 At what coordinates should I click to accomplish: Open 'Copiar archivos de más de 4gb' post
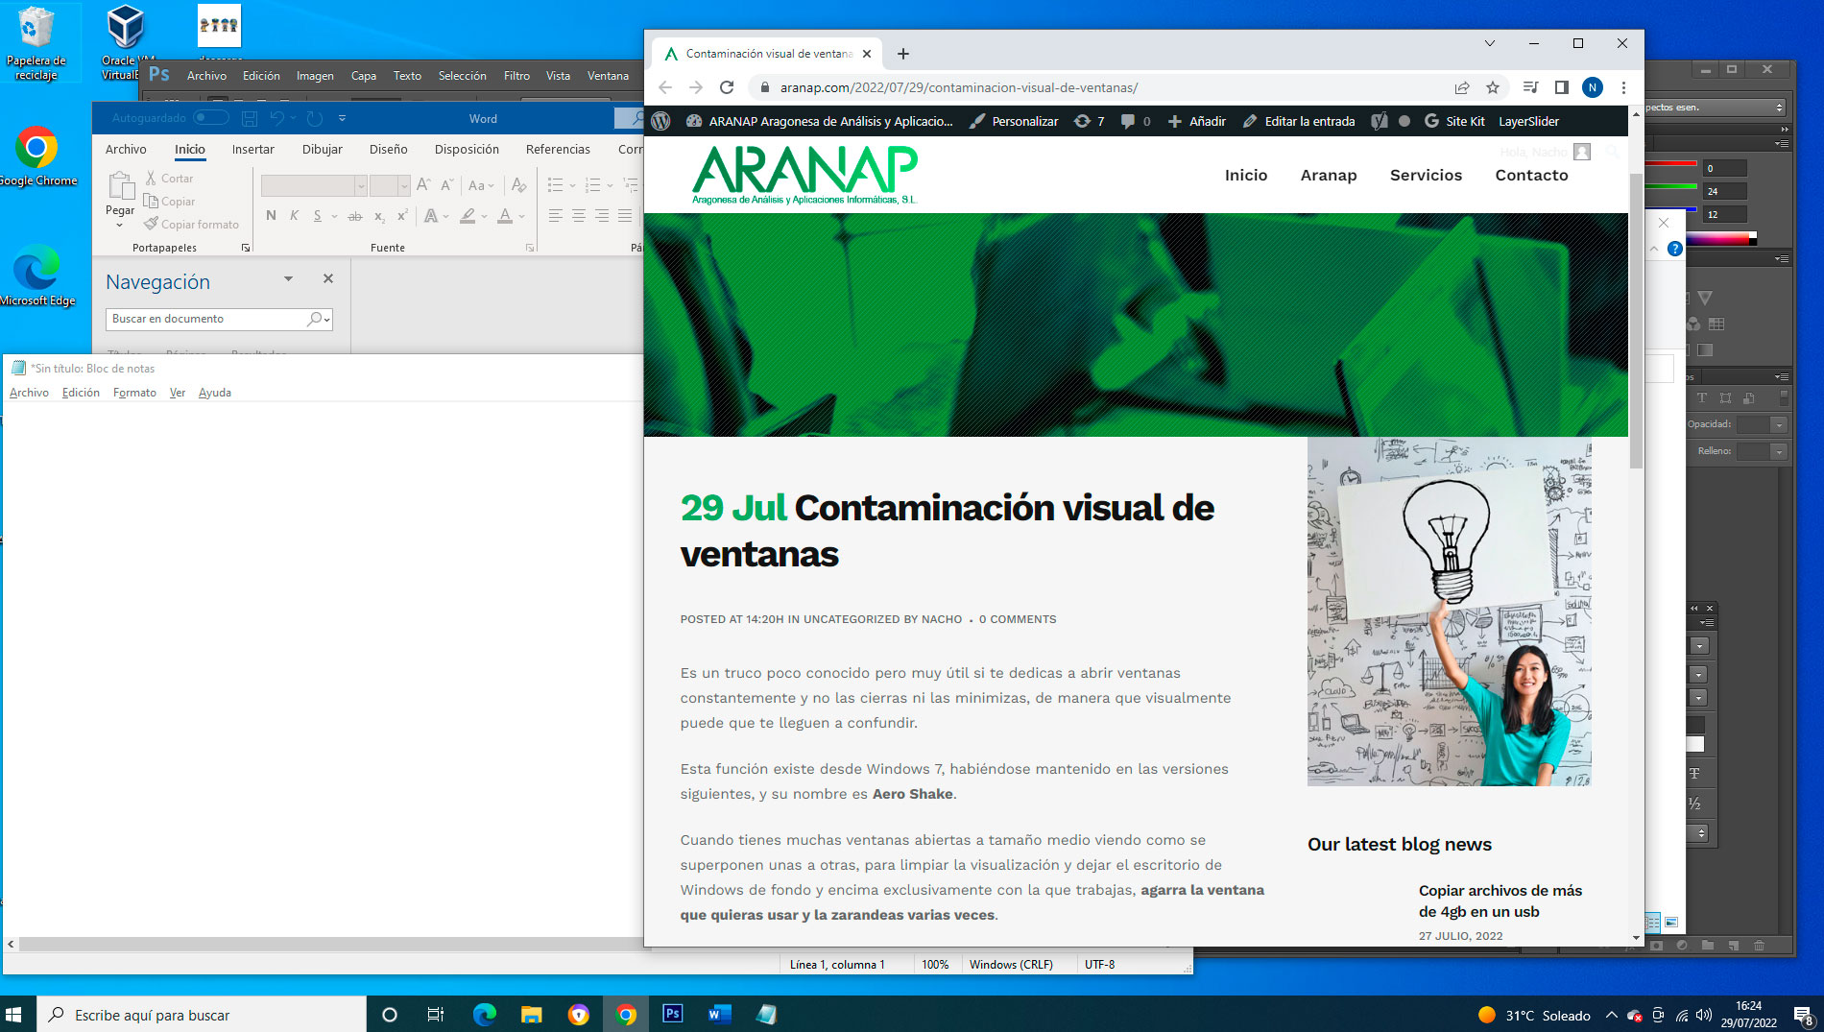click(x=1500, y=900)
